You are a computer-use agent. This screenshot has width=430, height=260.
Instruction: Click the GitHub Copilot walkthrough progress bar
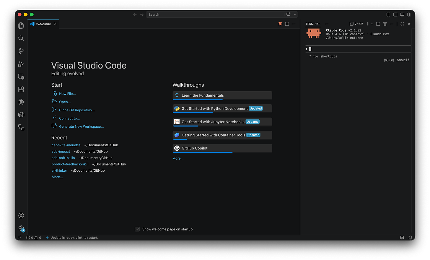click(x=202, y=152)
